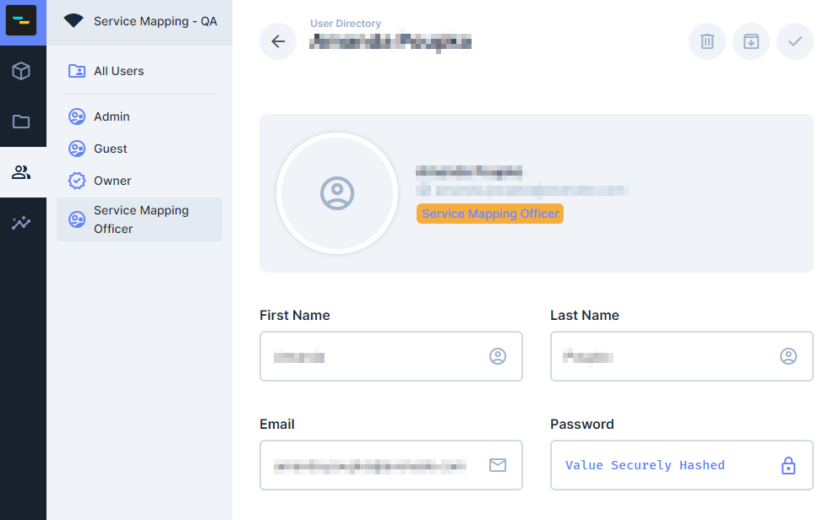Open the File Library folder icon

[21, 122]
